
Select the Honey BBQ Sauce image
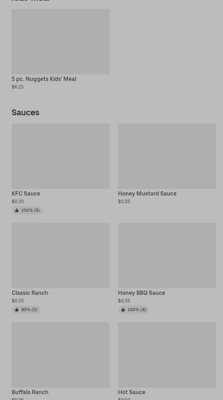coord(167,256)
